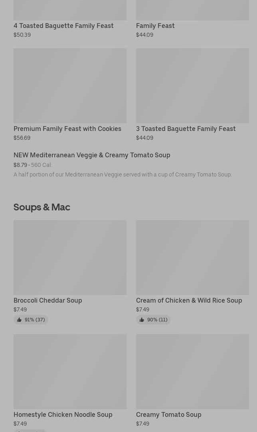The width and height of the screenshot is (257, 432).
Task: Click Premium Family Feast with Cookies title
Action: pyautogui.click(x=67, y=129)
